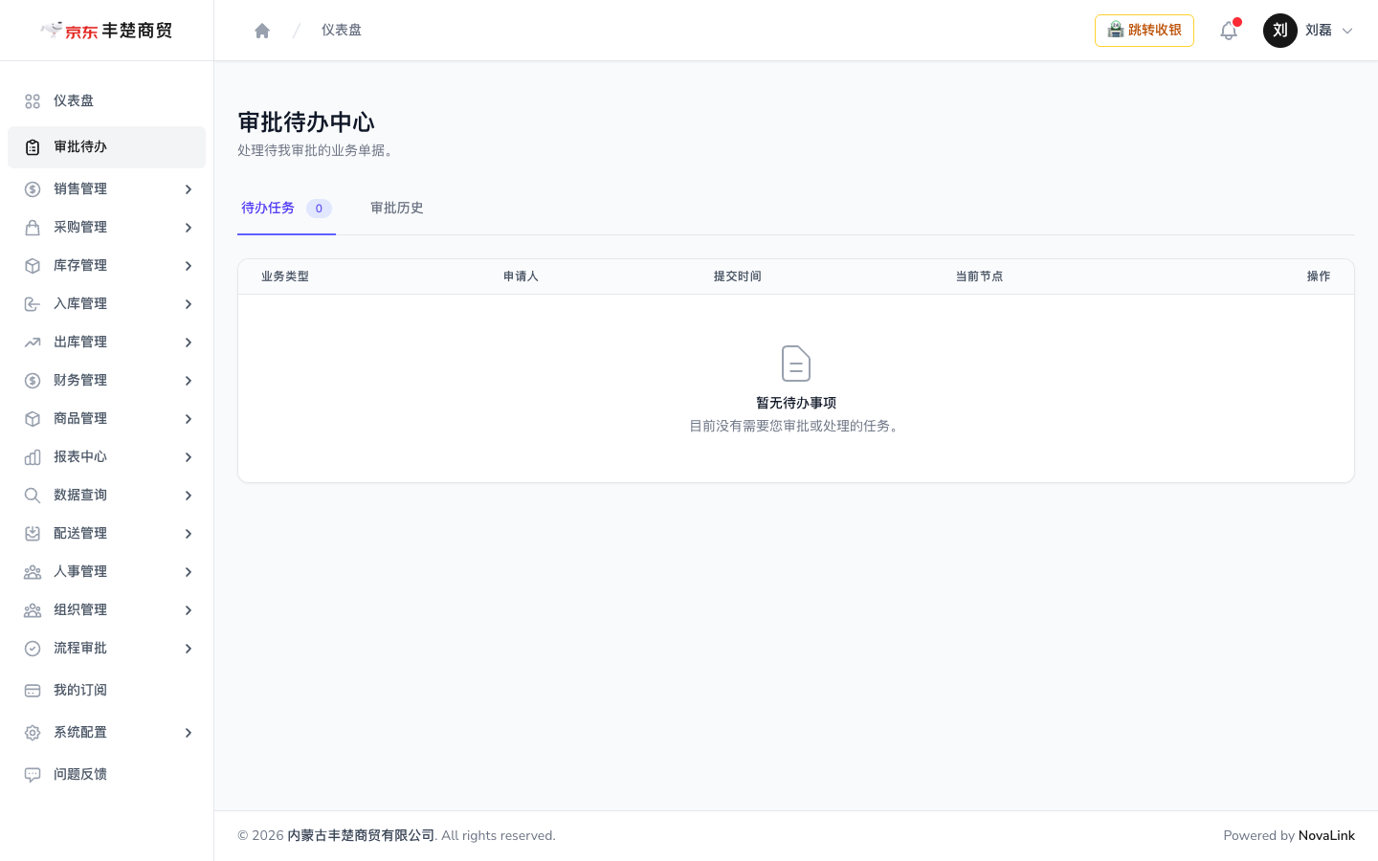This screenshot has height=861, width=1378.
Task: Expand the 系统配置 chevron
Action: pos(189,733)
